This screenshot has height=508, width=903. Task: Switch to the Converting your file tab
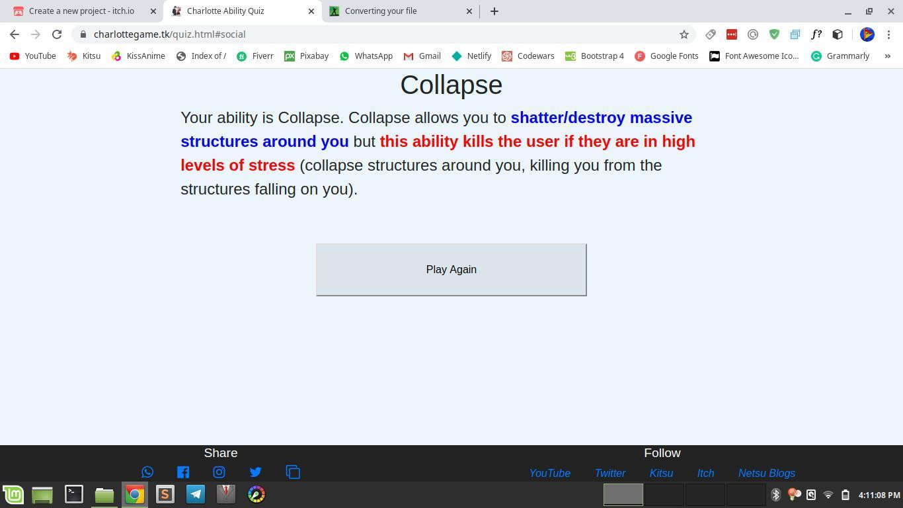point(401,11)
